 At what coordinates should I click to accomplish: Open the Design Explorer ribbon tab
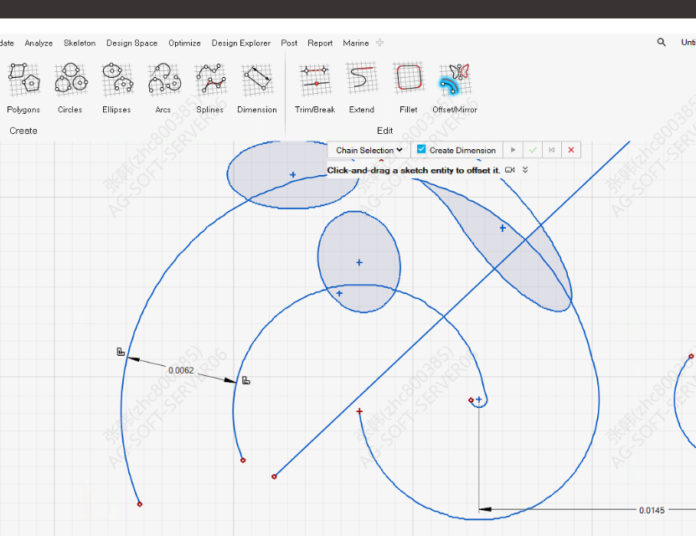241,43
